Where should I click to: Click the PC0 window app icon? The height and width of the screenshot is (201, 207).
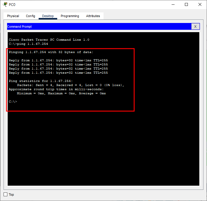[x=5, y=4]
